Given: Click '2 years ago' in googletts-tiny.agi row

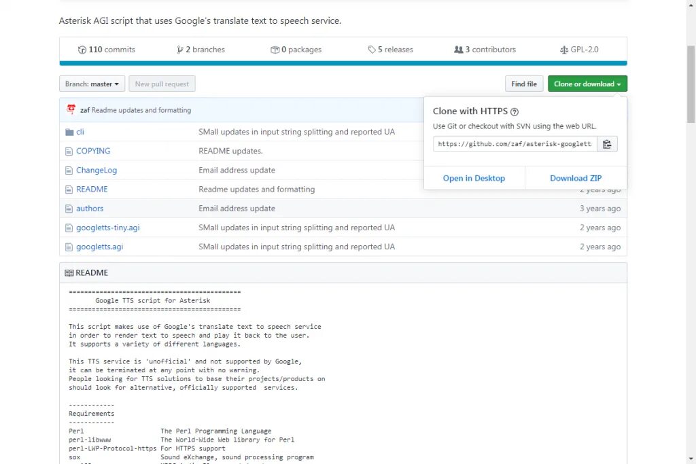Looking at the screenshot, I should (600, 228).
